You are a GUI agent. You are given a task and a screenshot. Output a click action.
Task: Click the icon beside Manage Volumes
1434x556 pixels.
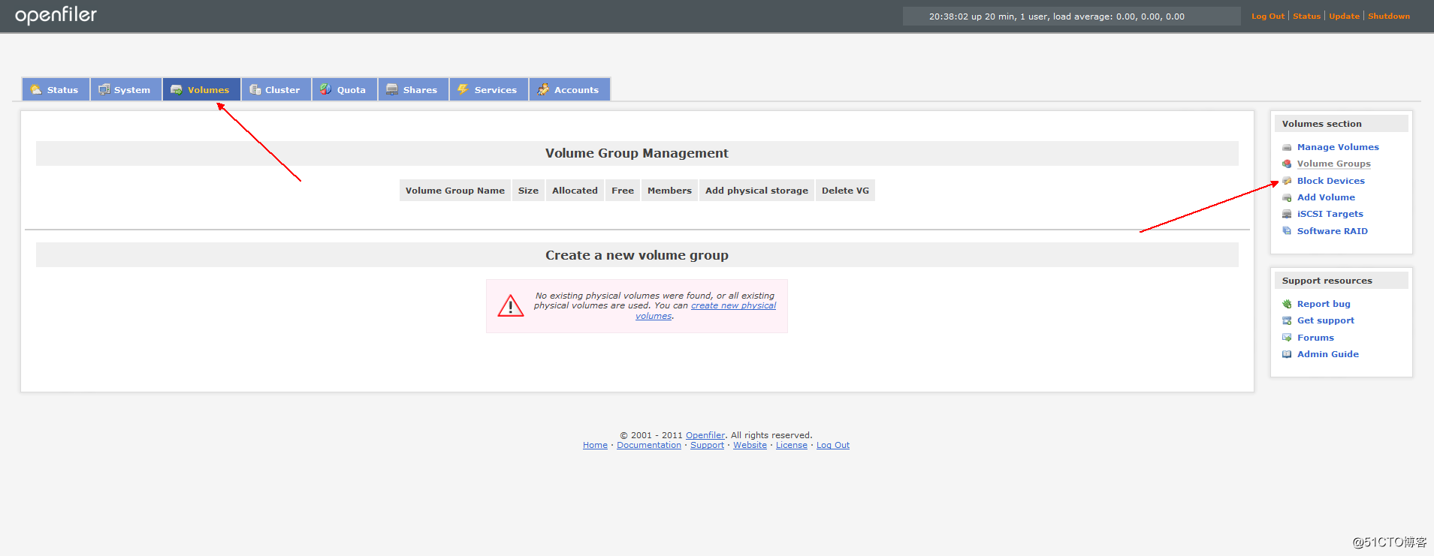[1287, 147]
